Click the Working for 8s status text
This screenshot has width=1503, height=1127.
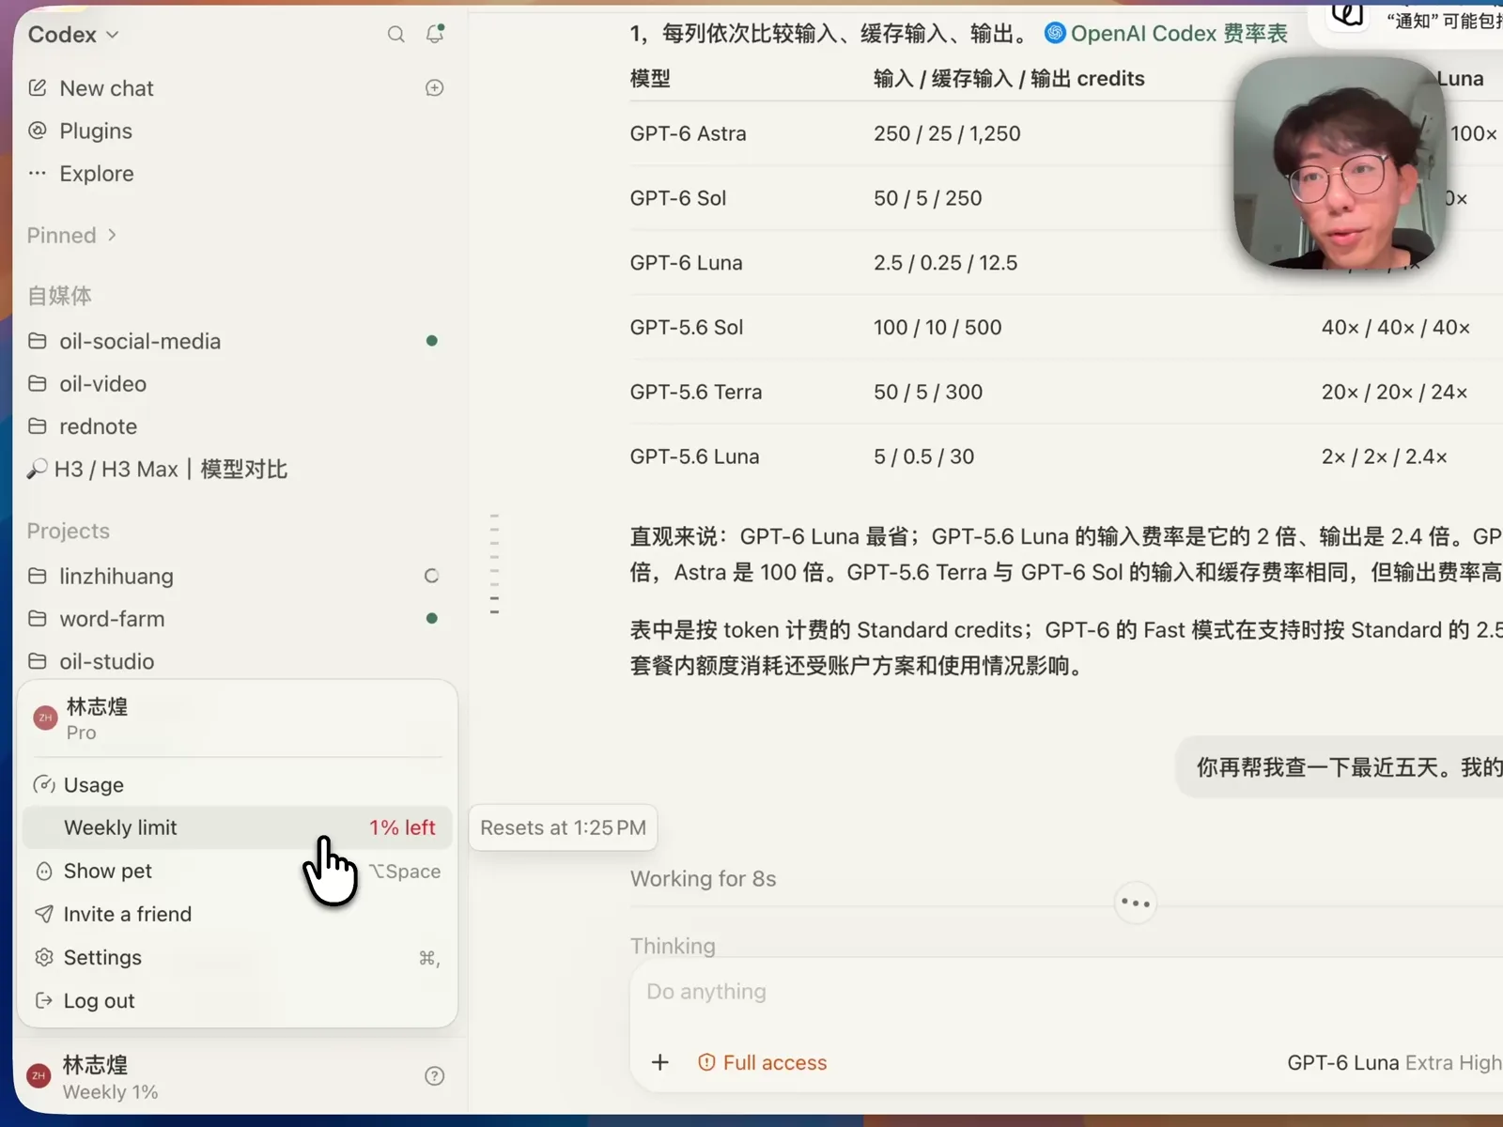click(x=704, y=879)
